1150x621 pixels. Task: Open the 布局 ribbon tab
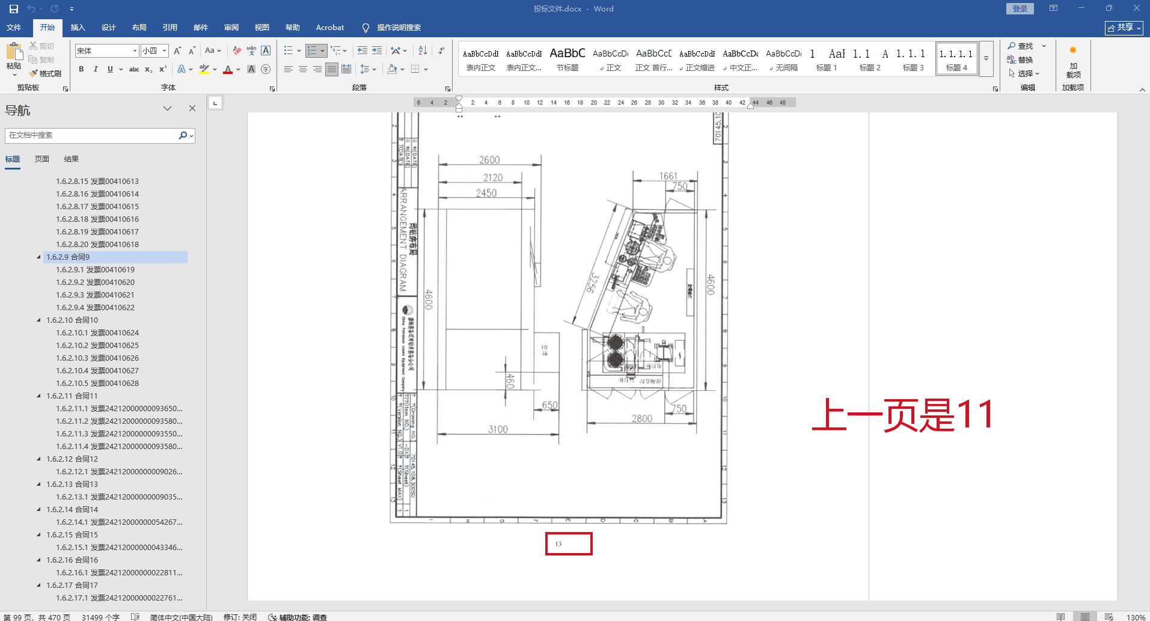point(139,28)
